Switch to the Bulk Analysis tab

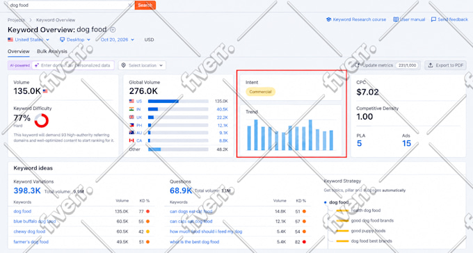pos(52,51)
